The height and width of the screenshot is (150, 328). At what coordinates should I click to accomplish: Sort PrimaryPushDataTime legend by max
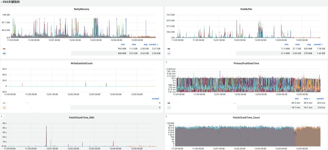(x=307, y=99)
